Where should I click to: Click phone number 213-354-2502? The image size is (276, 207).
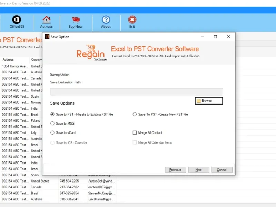69,187
